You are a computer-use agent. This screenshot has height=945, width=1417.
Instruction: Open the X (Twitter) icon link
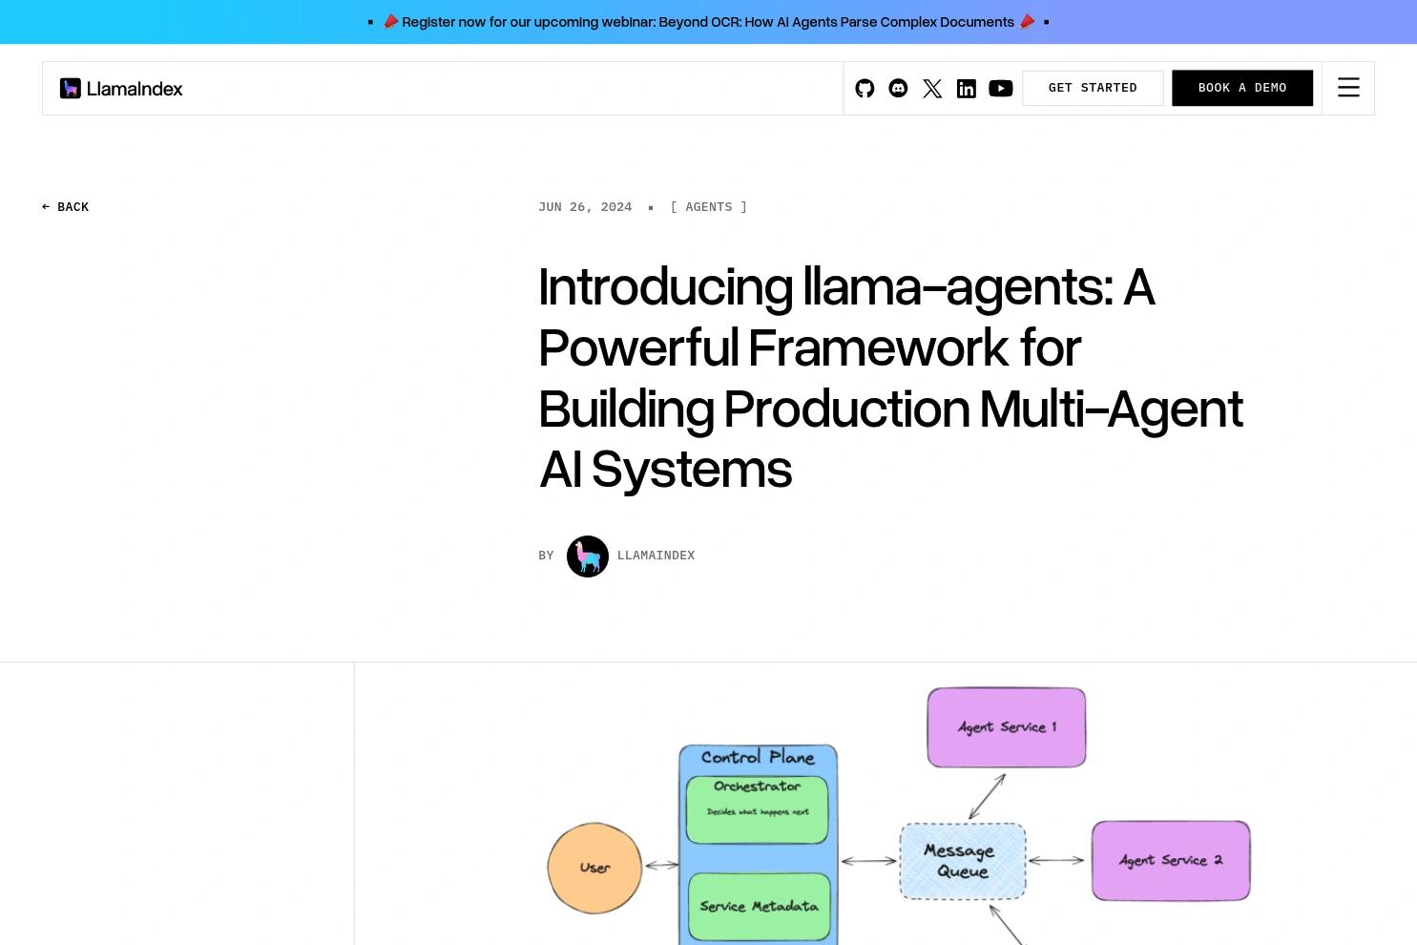[x=932, y=88]
